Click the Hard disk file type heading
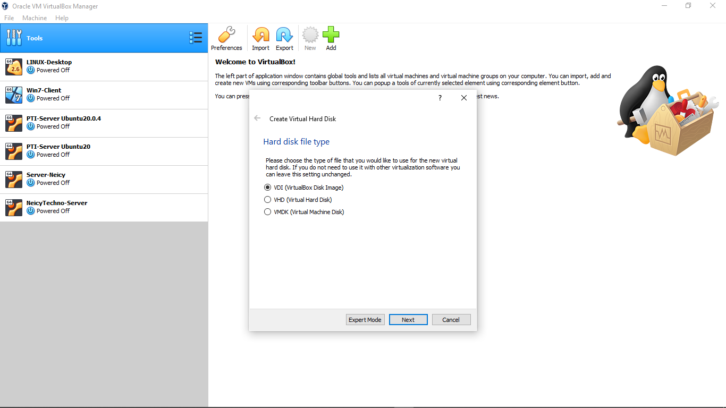Image resolution: width=726 pixels, height=408 pixels. tap(297, 142)
